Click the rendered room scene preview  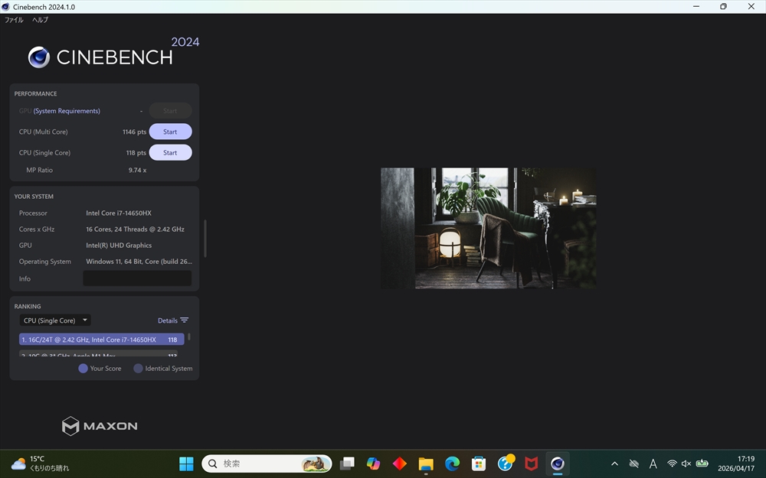(x=489, y=228)
